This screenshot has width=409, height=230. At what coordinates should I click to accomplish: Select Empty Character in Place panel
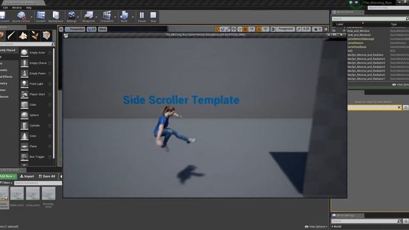(x=36, y=63)
